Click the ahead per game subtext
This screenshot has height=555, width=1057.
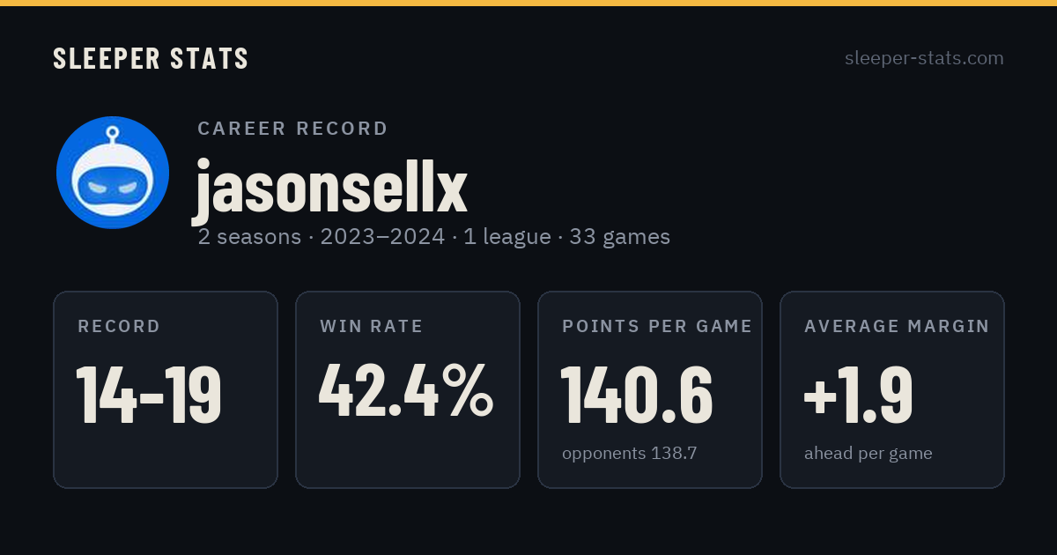[x=869, y=454]
